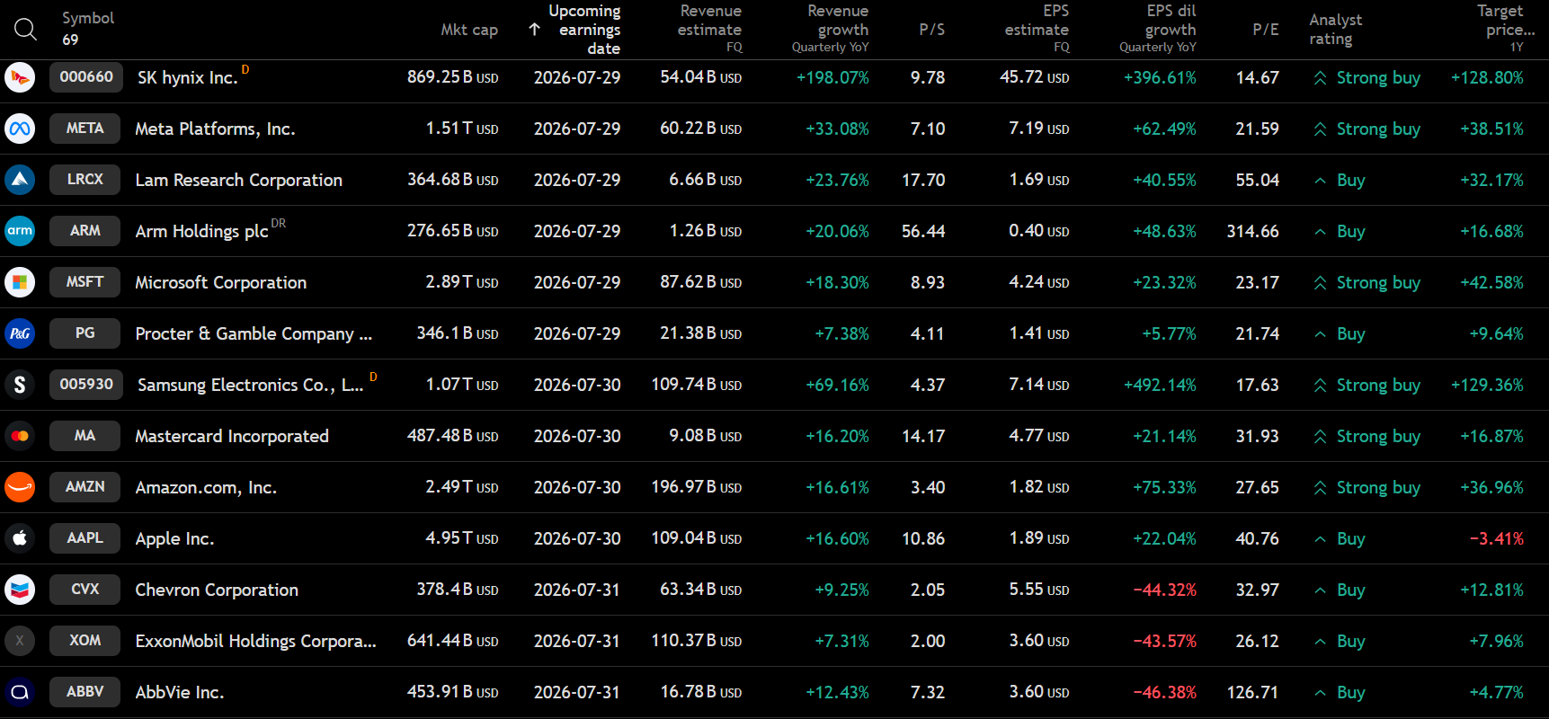Click the delayed data D marker on Samsung

373,377
